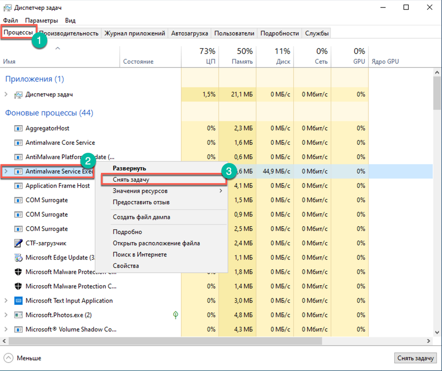
Task: Click the Меньше details toggle
Action: 22,358
